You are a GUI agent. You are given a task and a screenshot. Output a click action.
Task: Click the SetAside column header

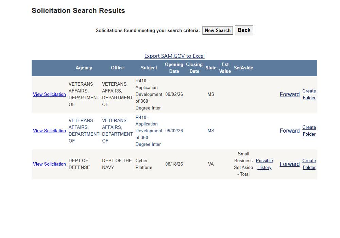pyautogui.click(x=243, y=68)
